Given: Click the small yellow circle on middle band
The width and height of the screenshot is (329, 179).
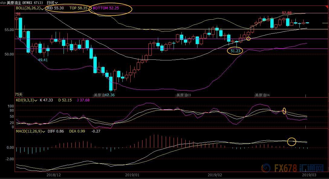Looking at the screenshot, I should (x=249, y=39).
